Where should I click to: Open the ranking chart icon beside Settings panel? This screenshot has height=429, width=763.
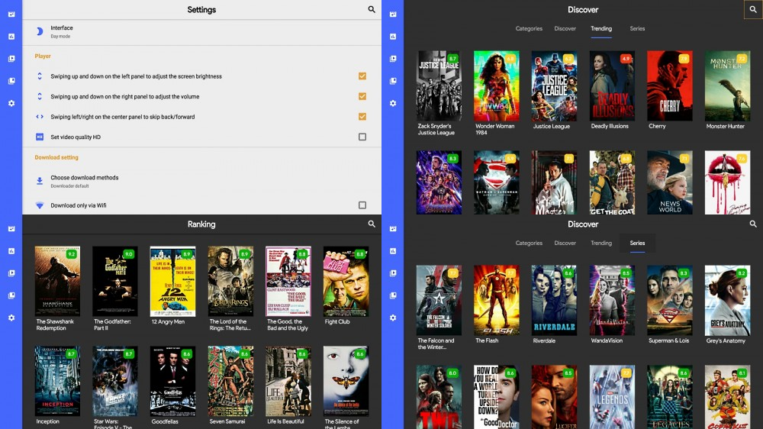pos(11,37)
